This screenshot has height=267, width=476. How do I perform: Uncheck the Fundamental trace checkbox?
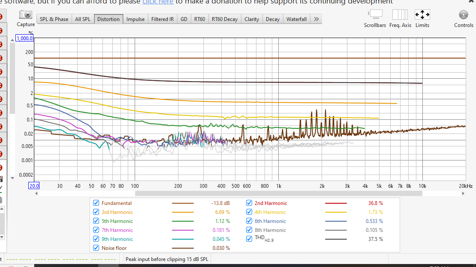point(96,203)
